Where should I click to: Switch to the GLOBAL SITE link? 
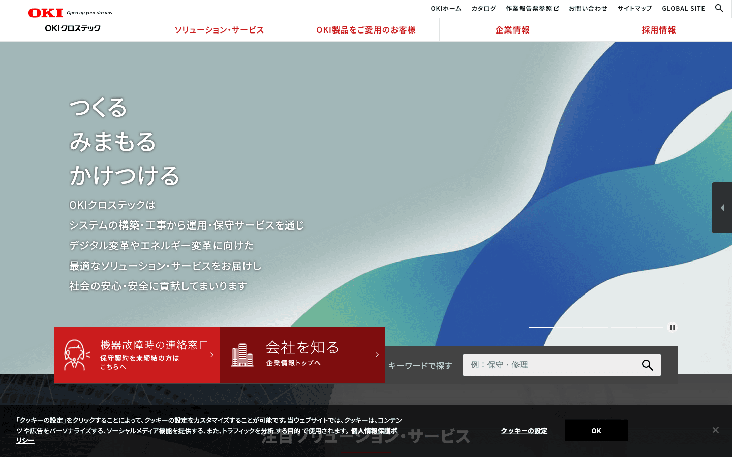point(683,8)
